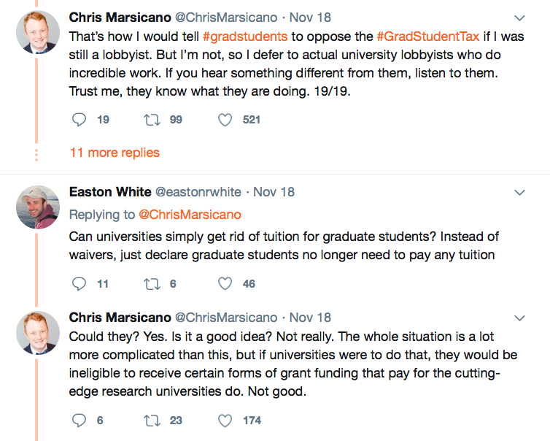The width and height of the screenshot is (550, 441).
Task: Retweet the tweet with 23 retweets
Action: pyautogui.click(x=152, y=420)
